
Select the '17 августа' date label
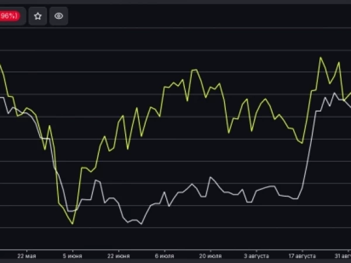302,256
